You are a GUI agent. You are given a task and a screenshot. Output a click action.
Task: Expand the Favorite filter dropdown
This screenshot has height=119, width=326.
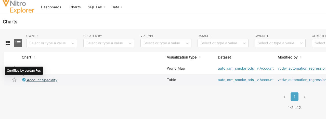[280, 43]
